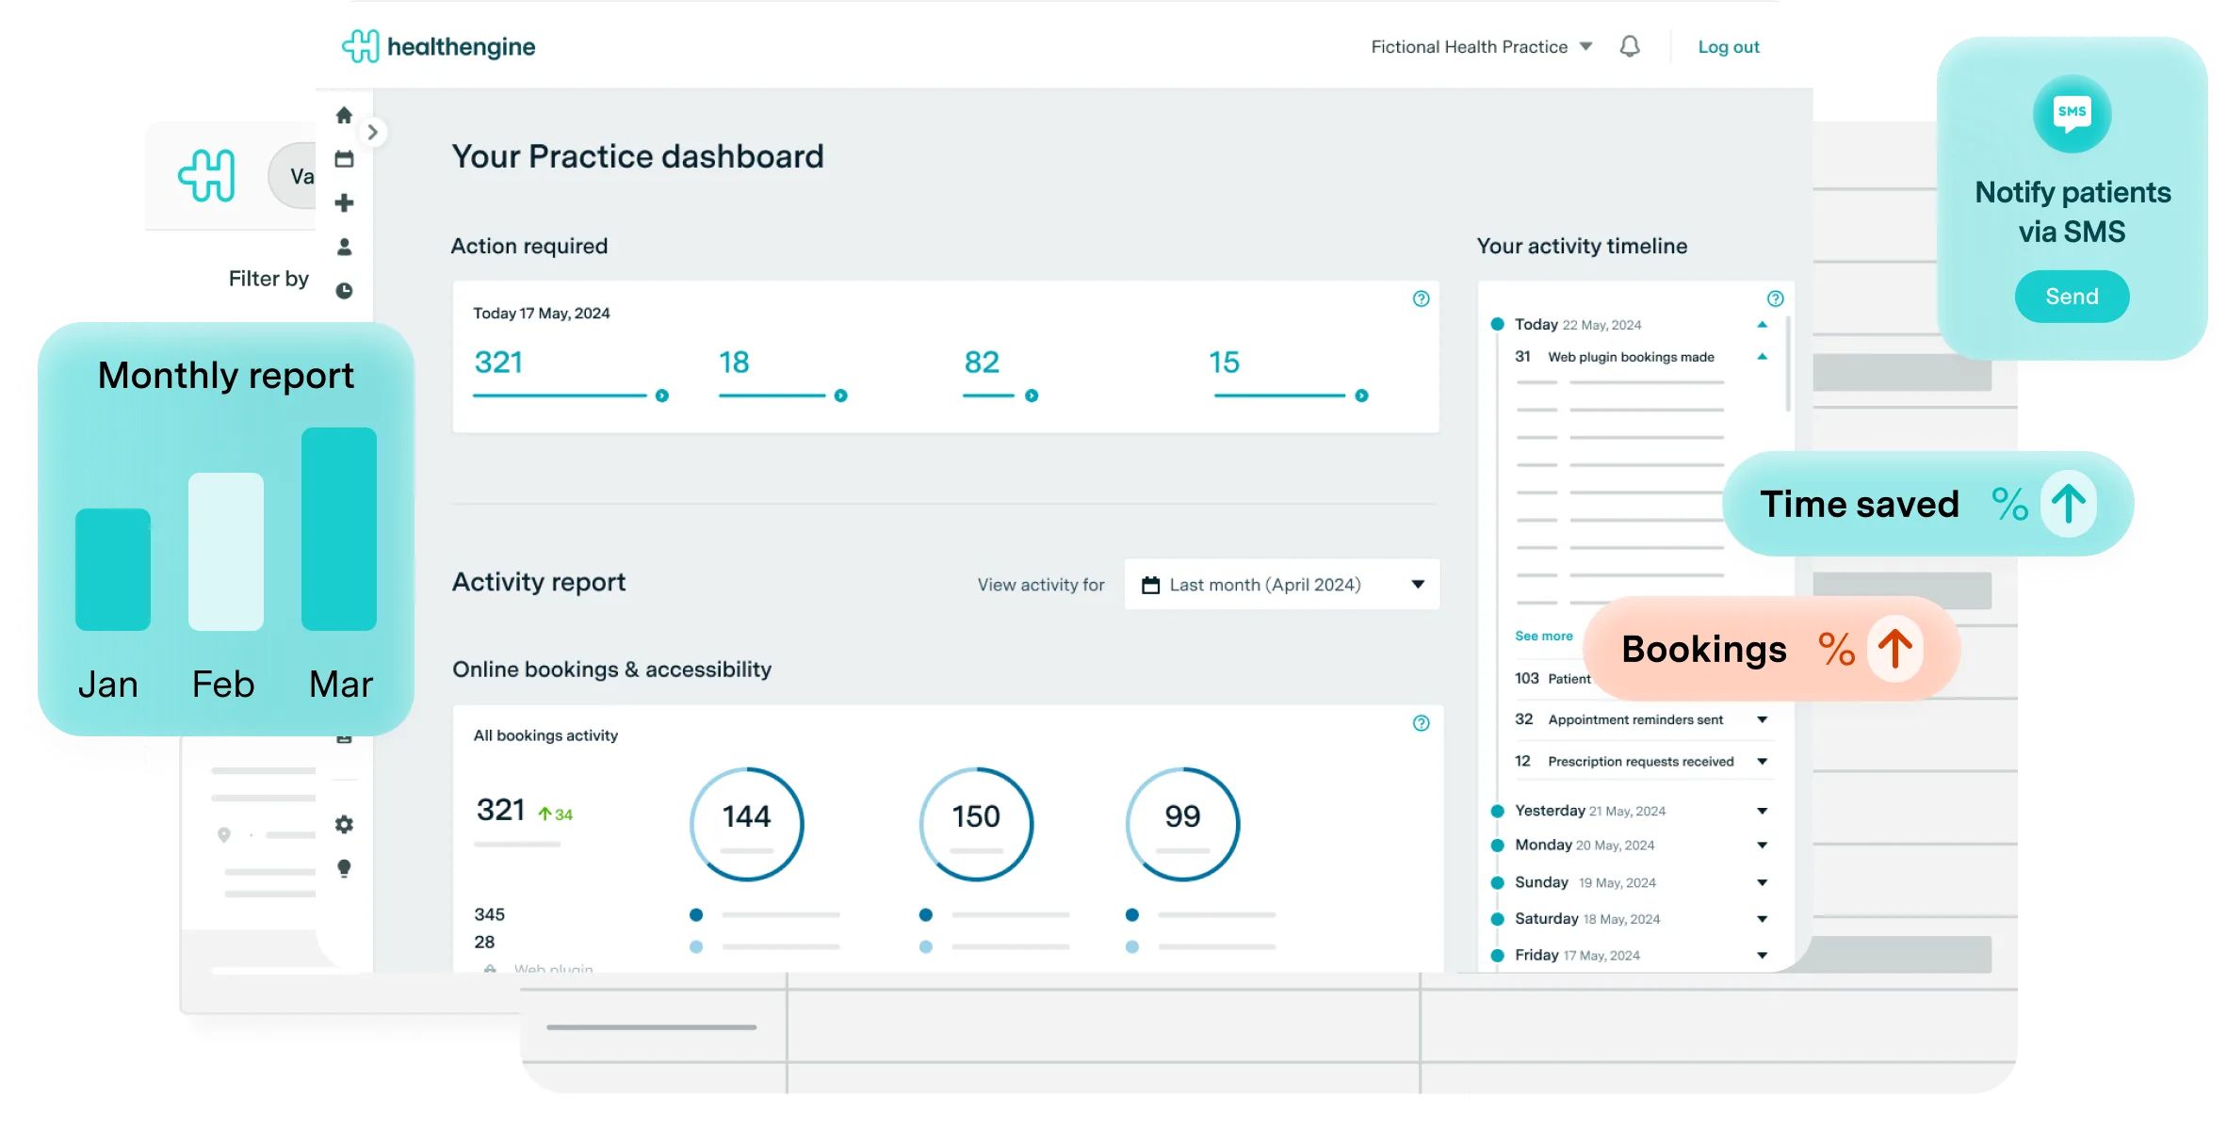Click the SMS speech bubble icon
The image size is (2227, 1129).
(x=2072, y=113)
